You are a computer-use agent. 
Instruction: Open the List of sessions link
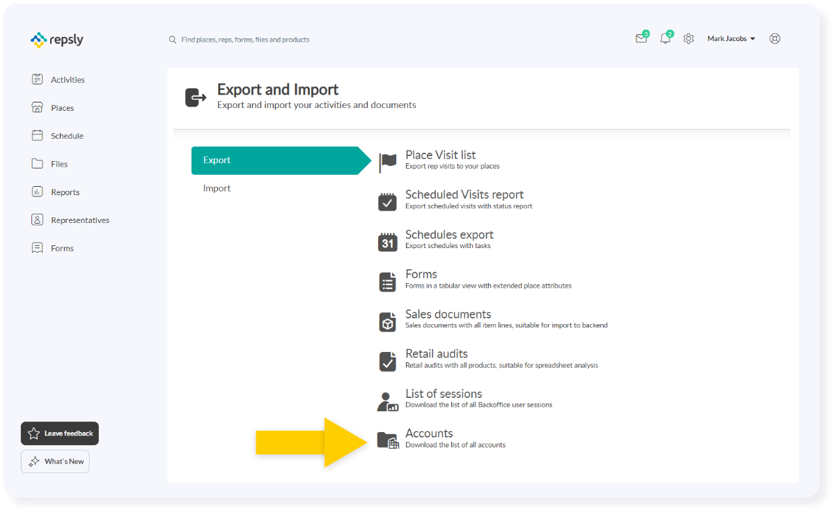point(444,394)
